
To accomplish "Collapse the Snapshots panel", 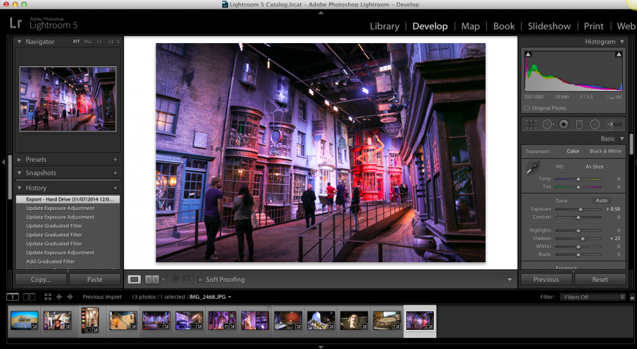I will pos(19,173).
